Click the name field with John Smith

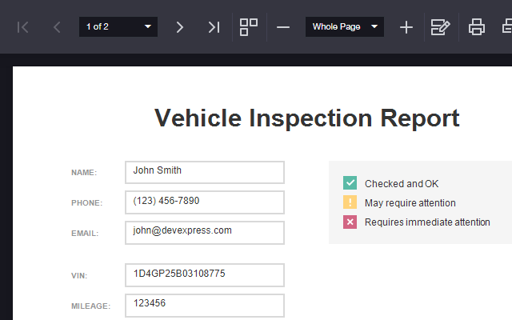(x=204, y=172)
